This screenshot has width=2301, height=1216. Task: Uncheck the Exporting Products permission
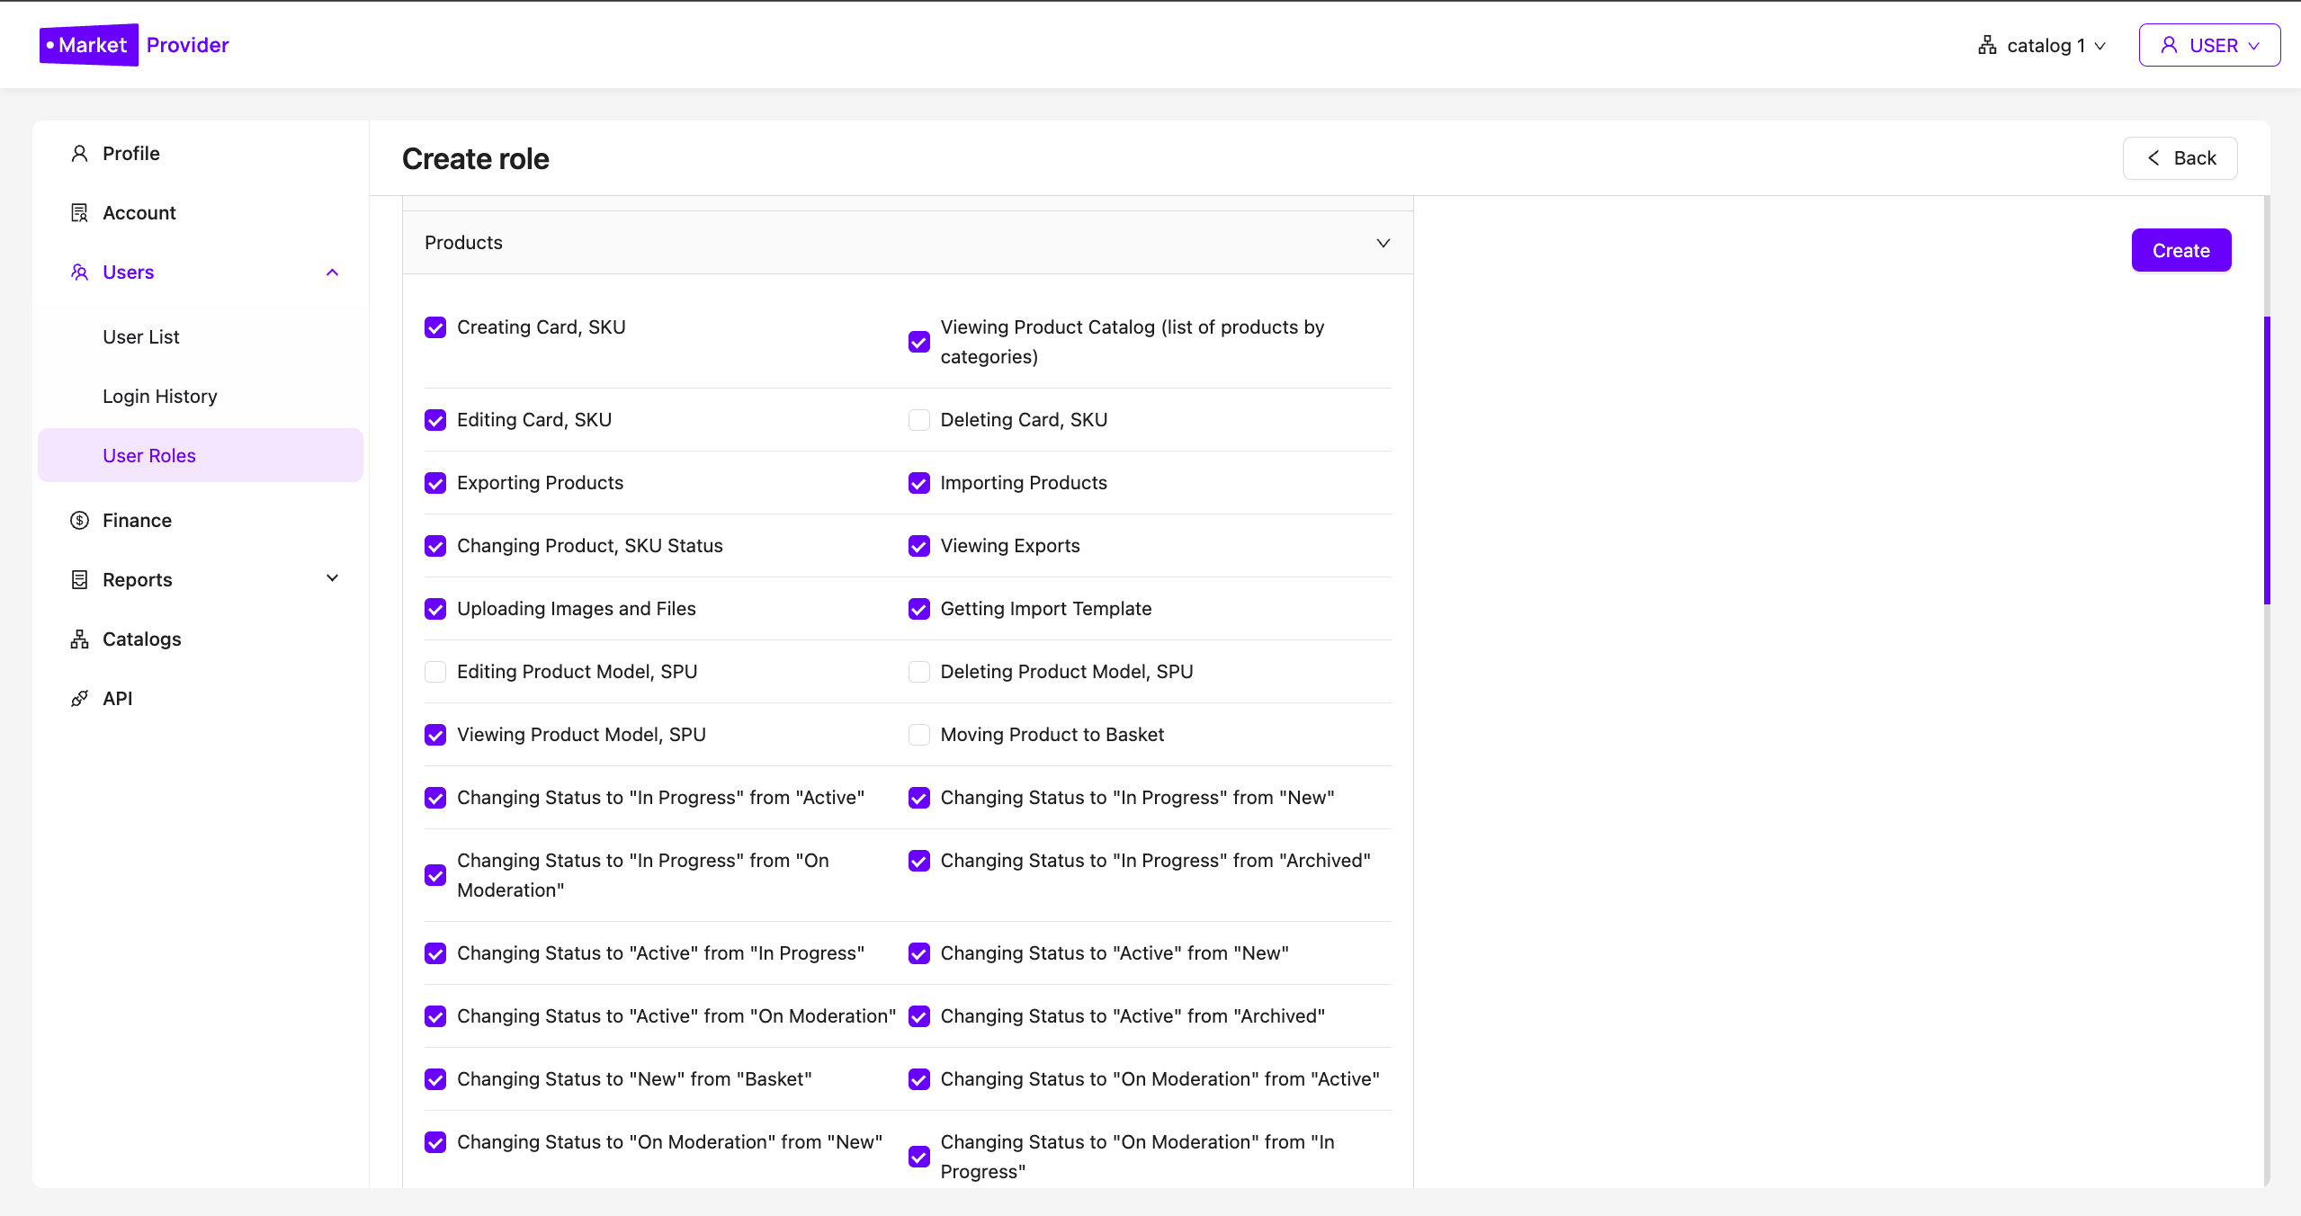click(x=435, y=483)
